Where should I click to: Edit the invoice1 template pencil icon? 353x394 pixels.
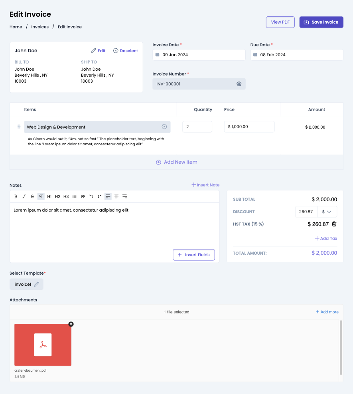pos(37,284)
